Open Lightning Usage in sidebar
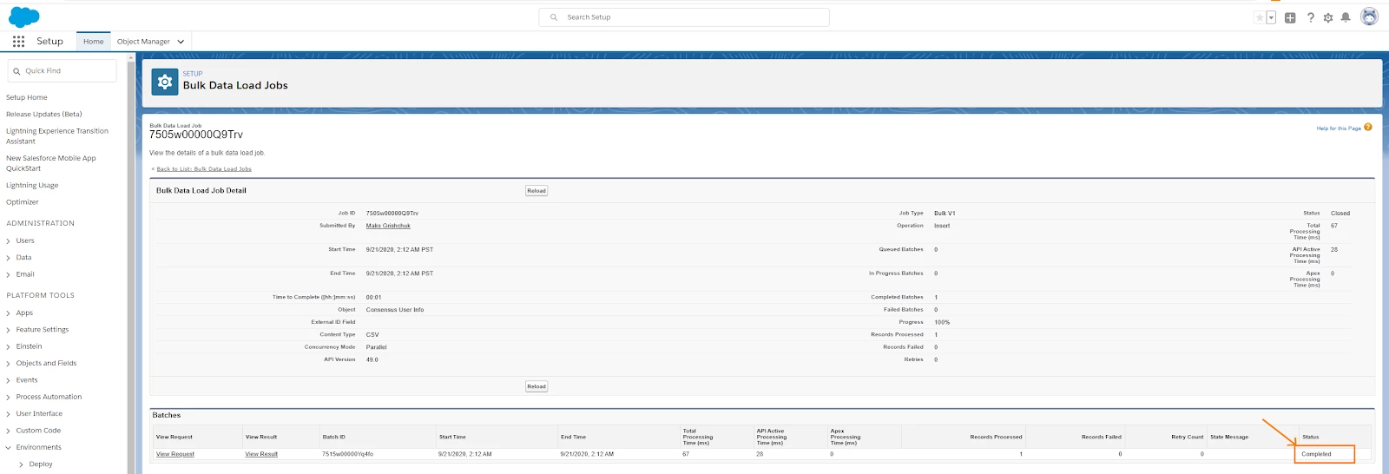 (32, 185)
